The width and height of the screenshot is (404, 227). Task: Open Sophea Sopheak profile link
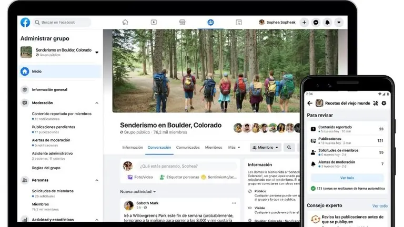click(x=277, y=23)
